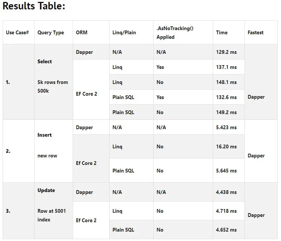
Task: Select the 137.1 ms time value
Action: click(x=226, y=67)
